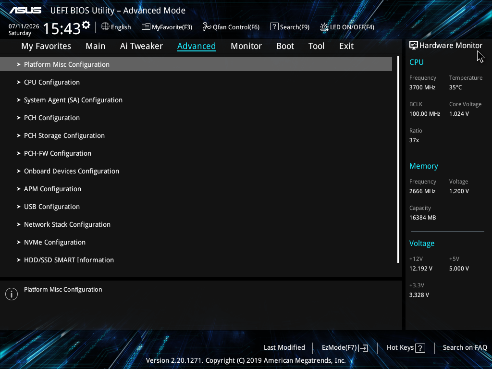Expand PCH Configuration arrow
This screenshot has width=492, height=369.
pyautogui.click(x=19, y=118)
